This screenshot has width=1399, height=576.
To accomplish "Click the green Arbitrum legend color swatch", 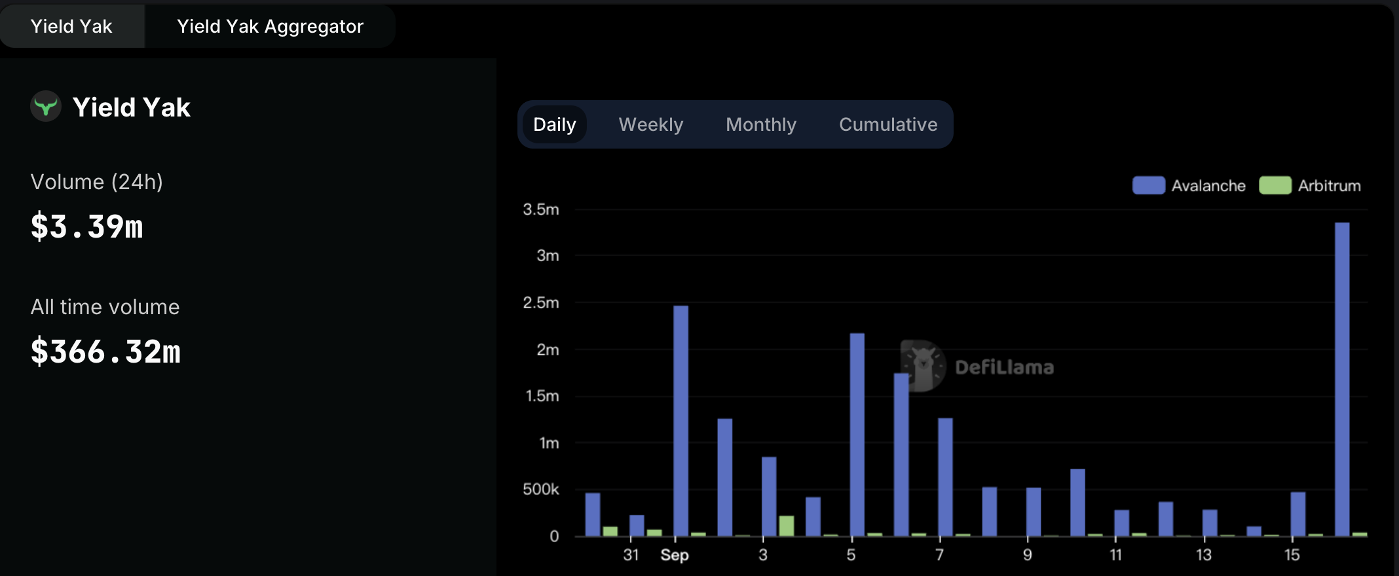I will pos(1275,186).
